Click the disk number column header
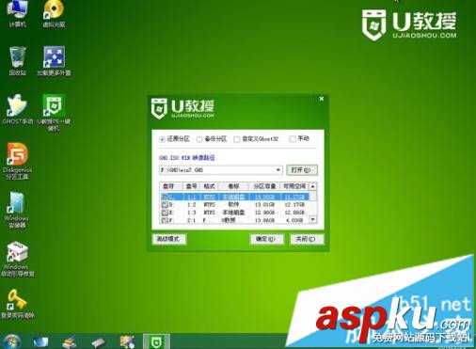The image size is (476, 349). [x=191, y=186]
